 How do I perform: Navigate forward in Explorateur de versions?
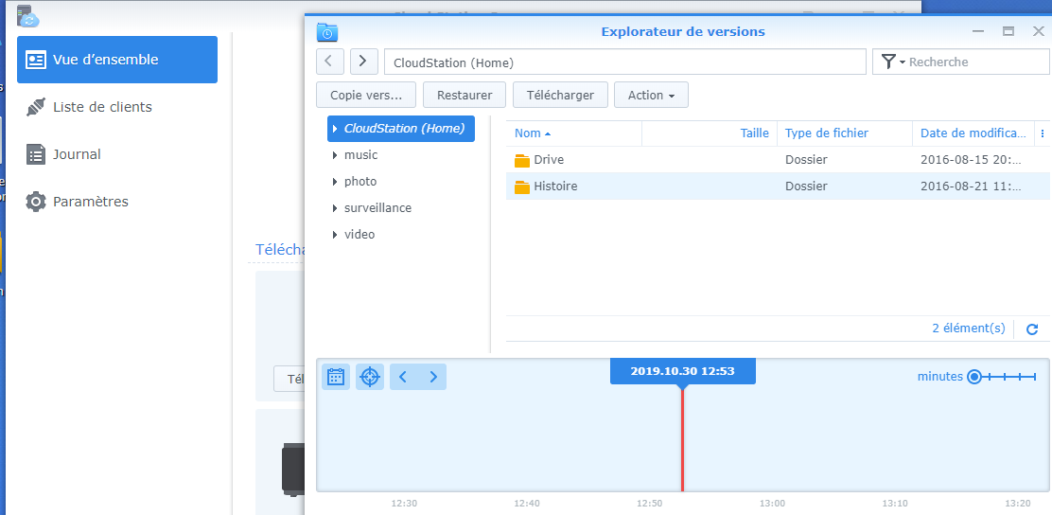[x=363, y=62]
